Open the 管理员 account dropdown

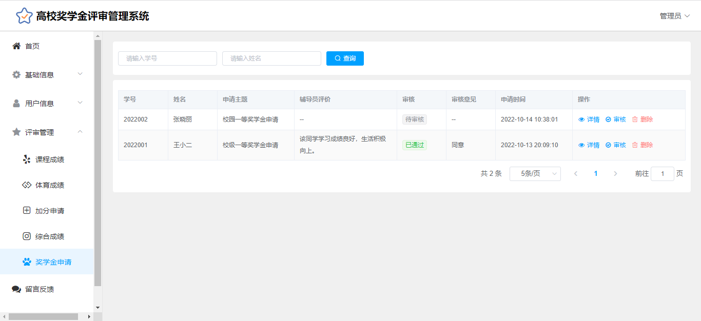pos(674,16)
